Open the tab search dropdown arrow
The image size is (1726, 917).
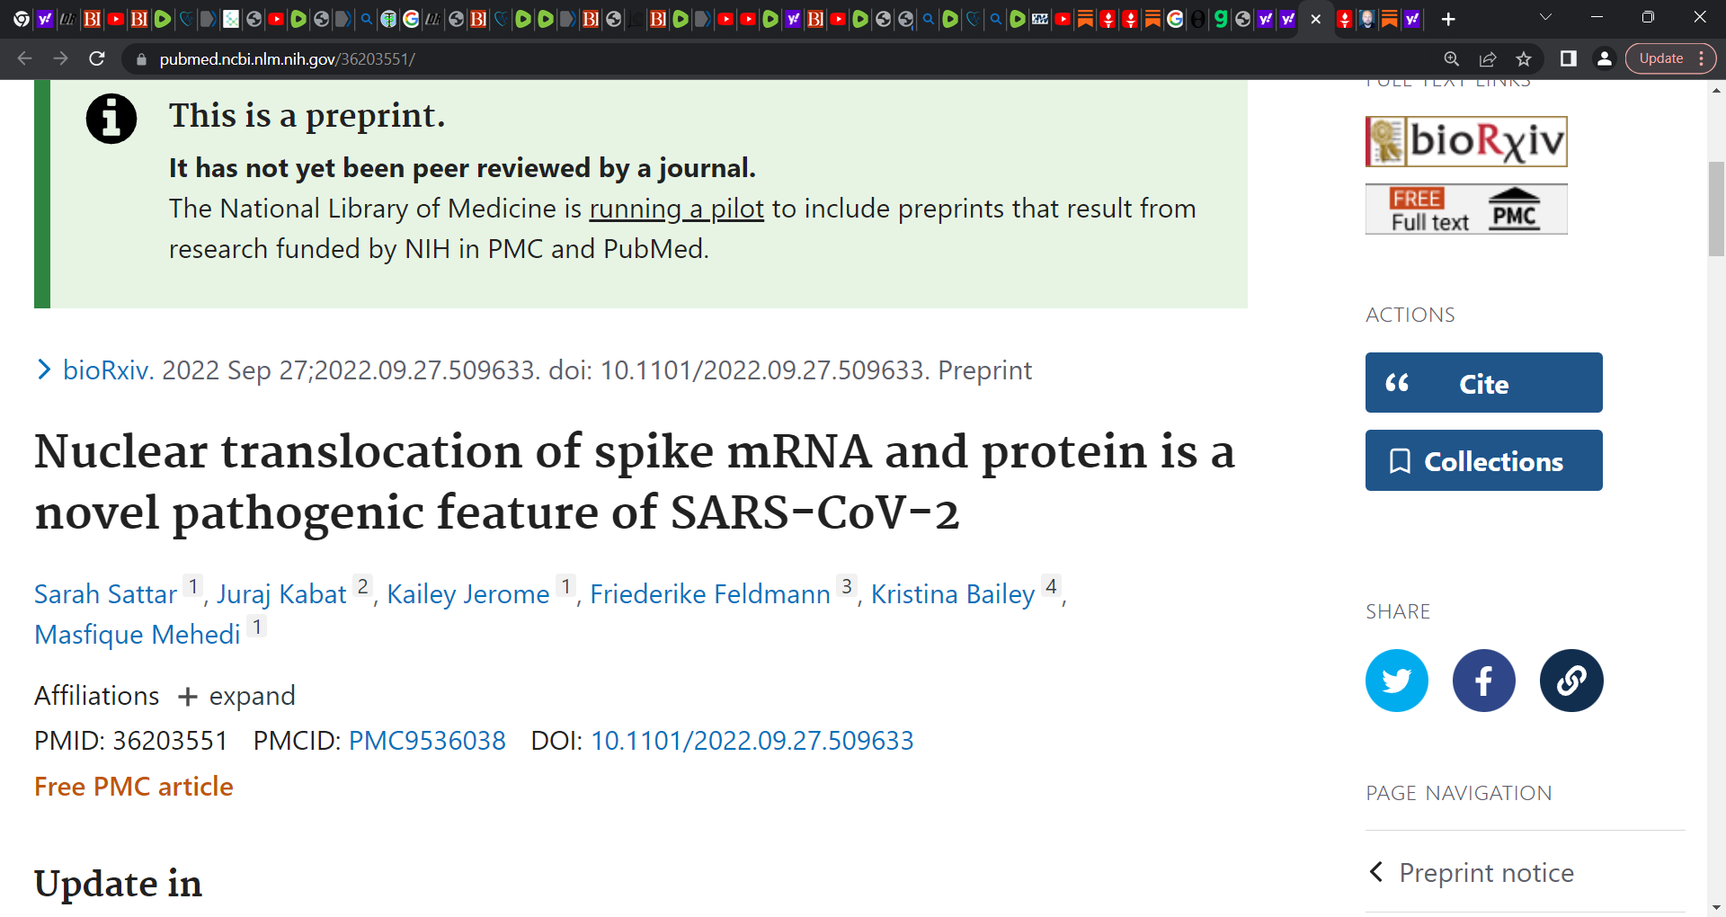(x=1545, y=17)
